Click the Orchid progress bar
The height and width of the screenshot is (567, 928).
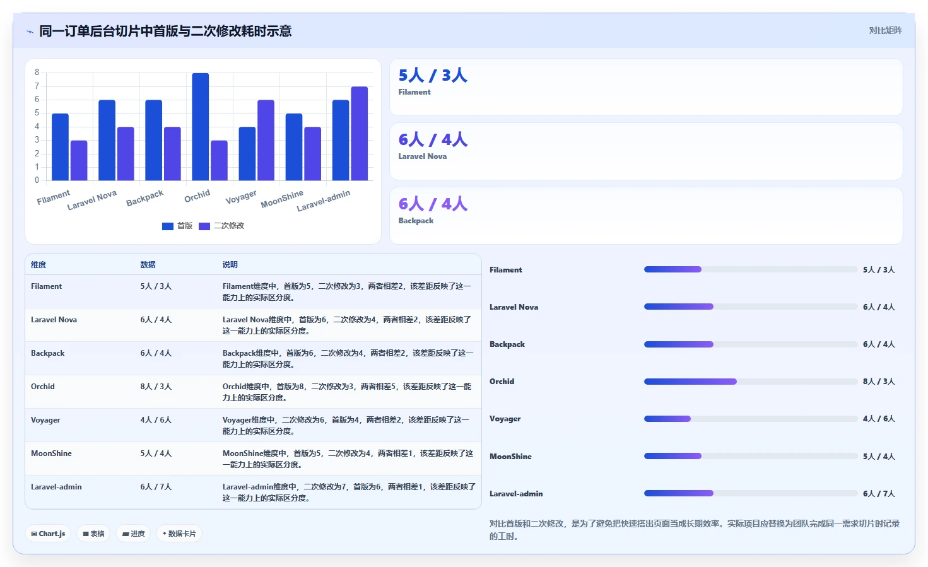point(751,382)
